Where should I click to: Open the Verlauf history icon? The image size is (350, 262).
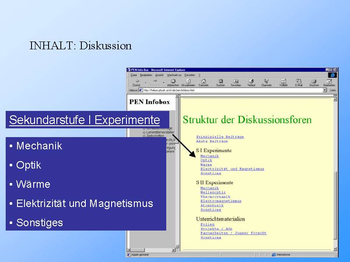click(x=251, y=81)
